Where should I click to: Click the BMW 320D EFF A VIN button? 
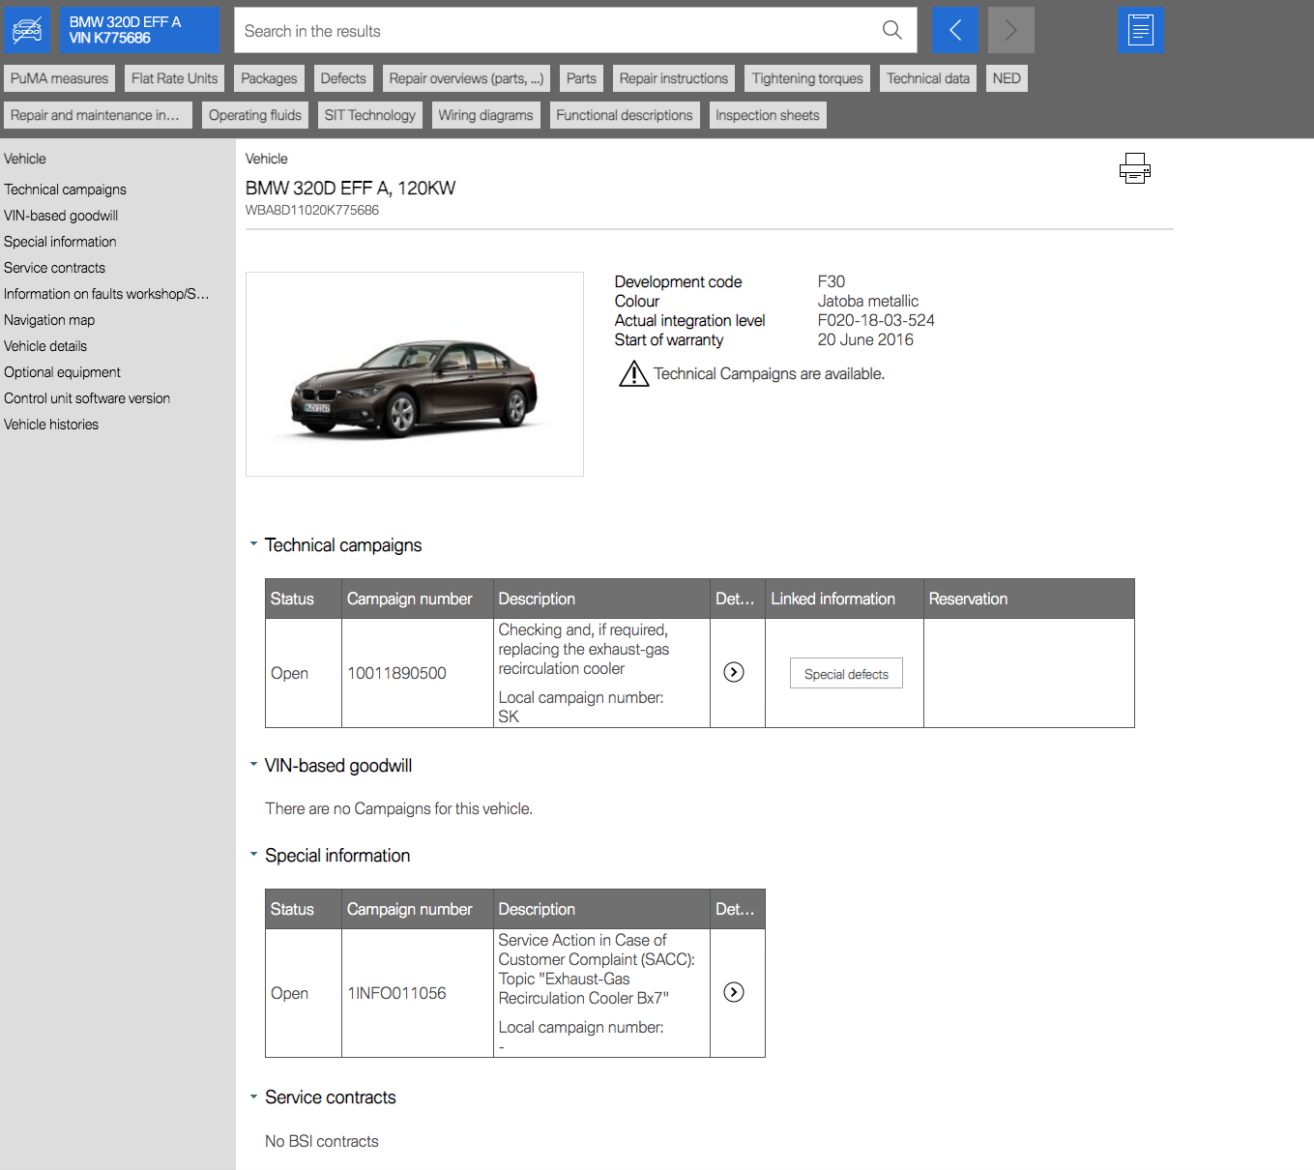(x=139, y=30)
